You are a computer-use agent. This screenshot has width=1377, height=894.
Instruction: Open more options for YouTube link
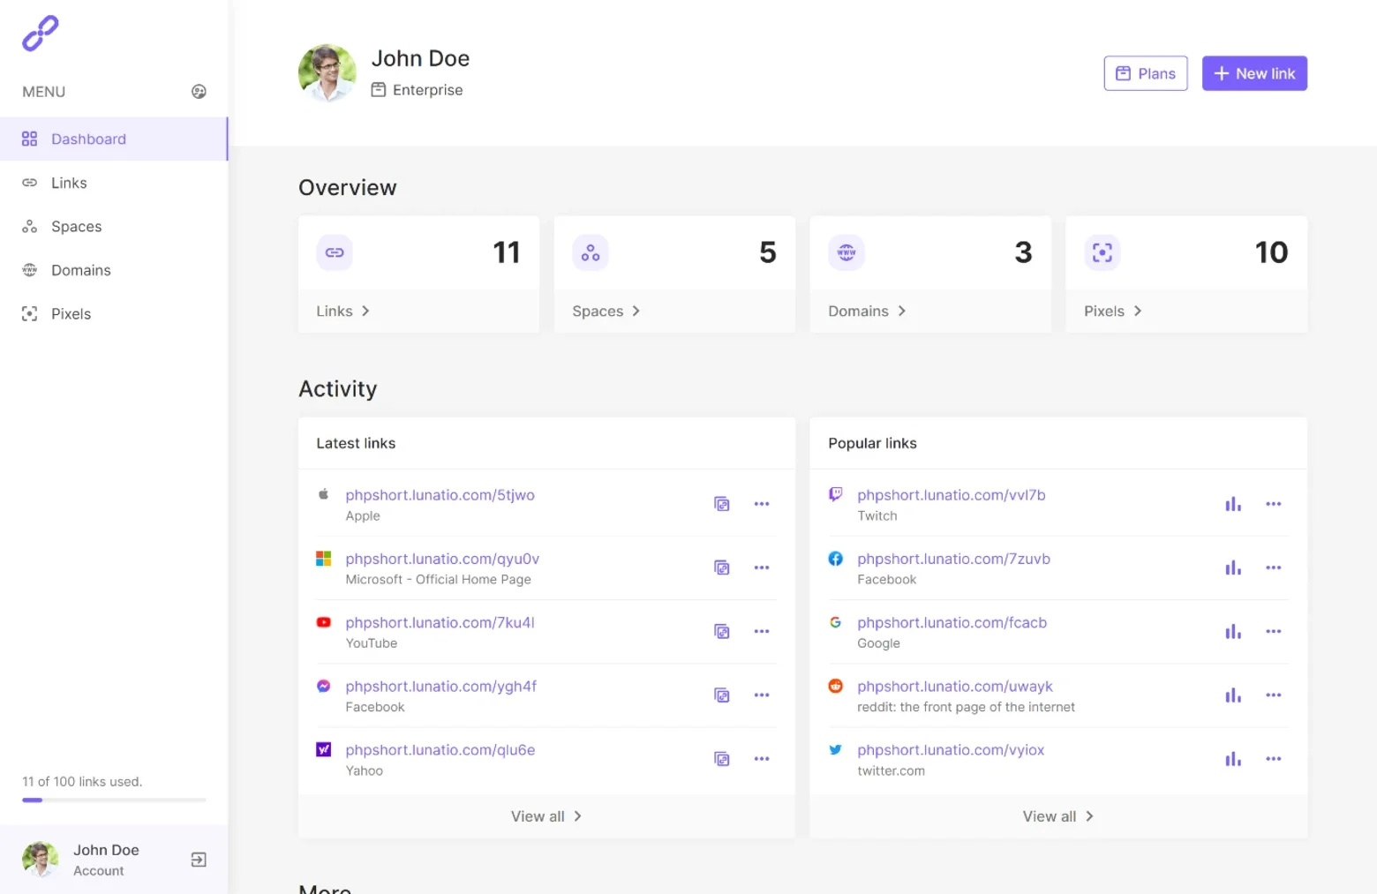[762, 631]
